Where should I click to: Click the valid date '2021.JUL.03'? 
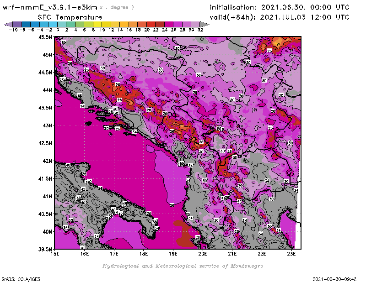click(x=283, y=17)
